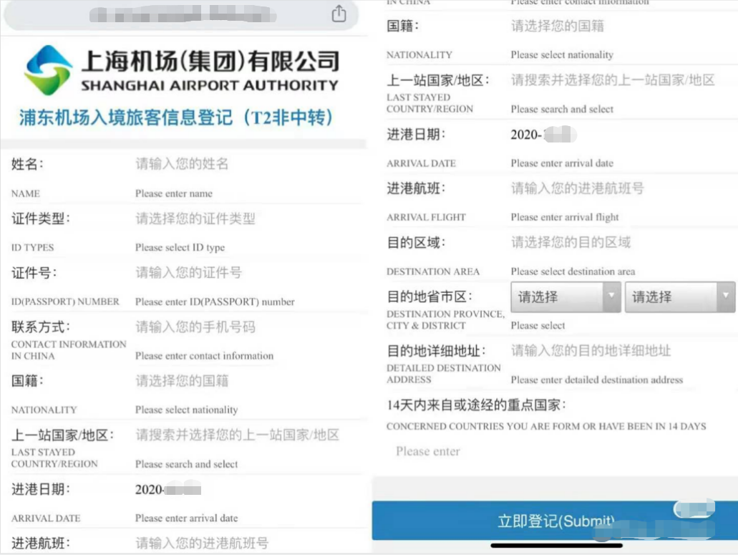The width and height of the screenshot is (738, 555).
Task: Focus the 请输入您的证件号 passport number field
Action: [x=189, y=273]
